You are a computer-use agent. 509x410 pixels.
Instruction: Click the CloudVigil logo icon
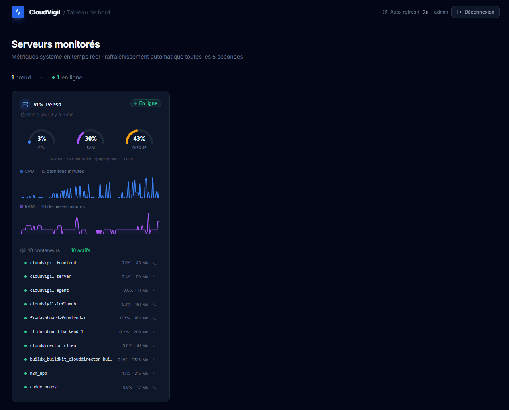[18, 12]
